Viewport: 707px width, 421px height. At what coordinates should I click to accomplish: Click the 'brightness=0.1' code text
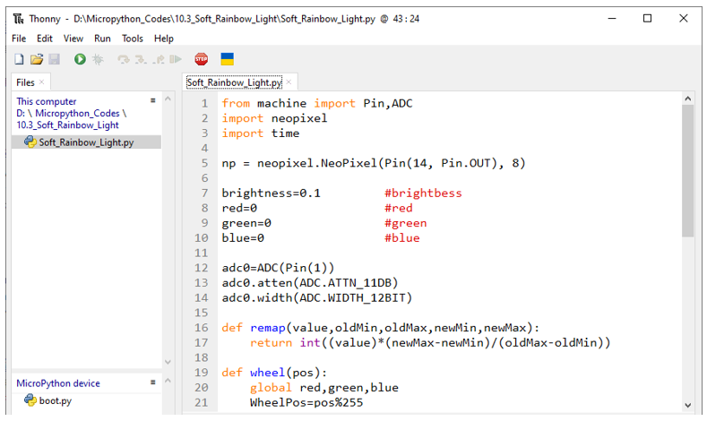click(x=271, y=193)
